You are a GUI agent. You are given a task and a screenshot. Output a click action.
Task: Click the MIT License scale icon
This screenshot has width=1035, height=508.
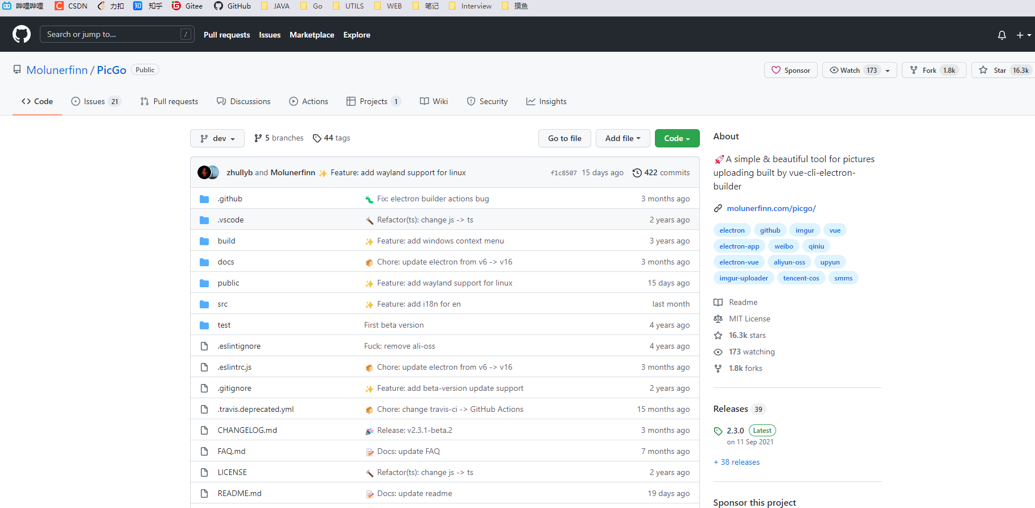718,319
